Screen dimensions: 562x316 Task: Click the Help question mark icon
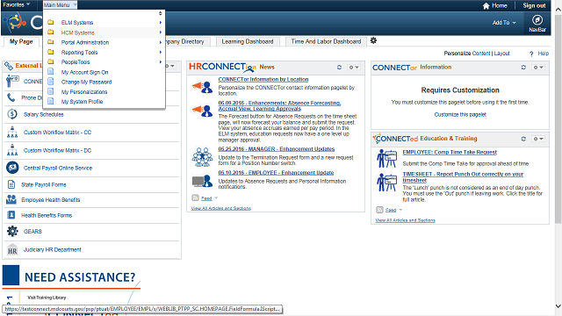531,54
